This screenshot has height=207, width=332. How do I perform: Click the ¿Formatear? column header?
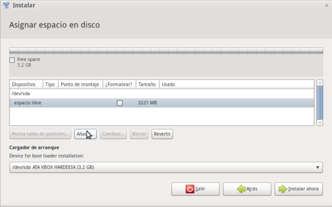point(119,85)
